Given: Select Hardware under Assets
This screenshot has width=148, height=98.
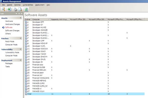Looking at the screenshot, I should 9,21.
